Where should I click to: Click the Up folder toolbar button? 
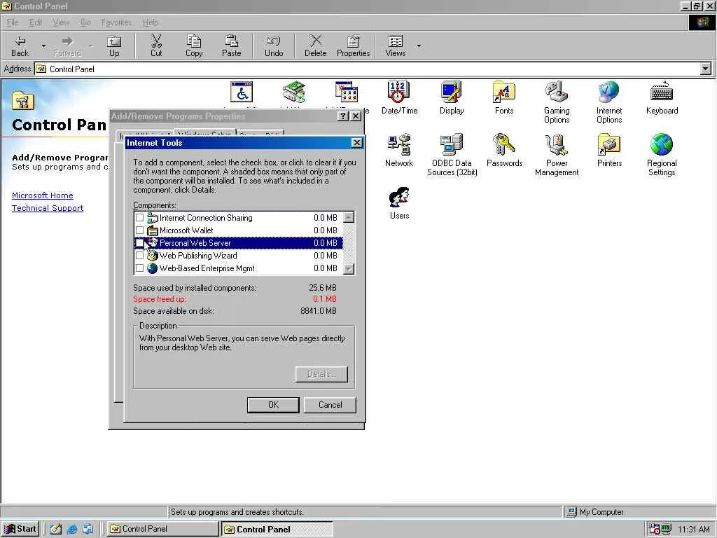[114, 46]
